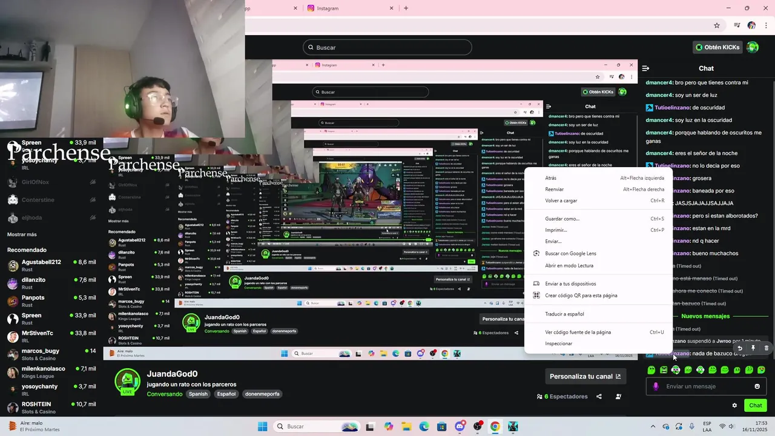Open Microsoft Store from the taskbar

pos(442,426)
